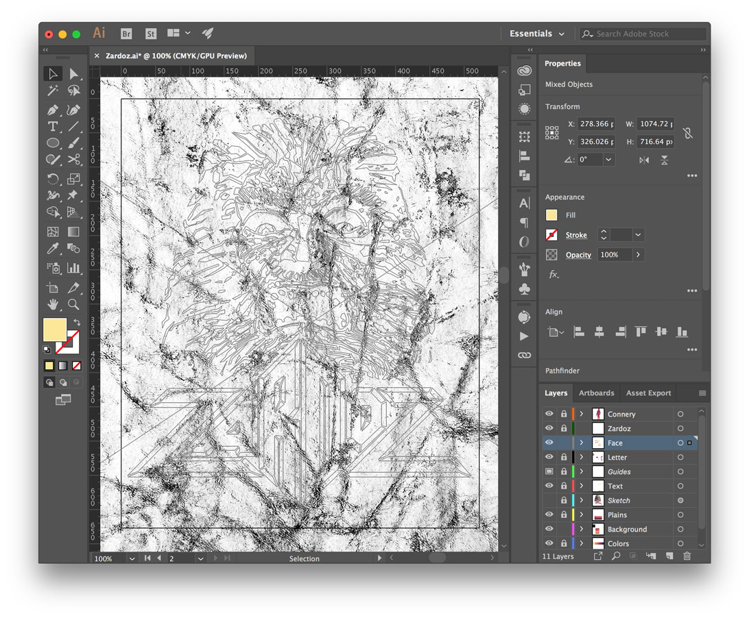The height and width of the screenshot is (618, 749).
Task: Select the Zoom tool magnifier
Action: (73, 304)
